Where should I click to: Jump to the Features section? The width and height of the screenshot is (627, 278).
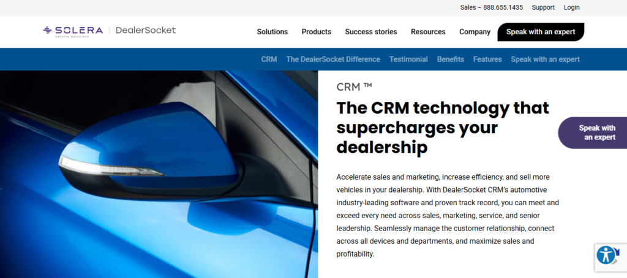coord(487,59)
